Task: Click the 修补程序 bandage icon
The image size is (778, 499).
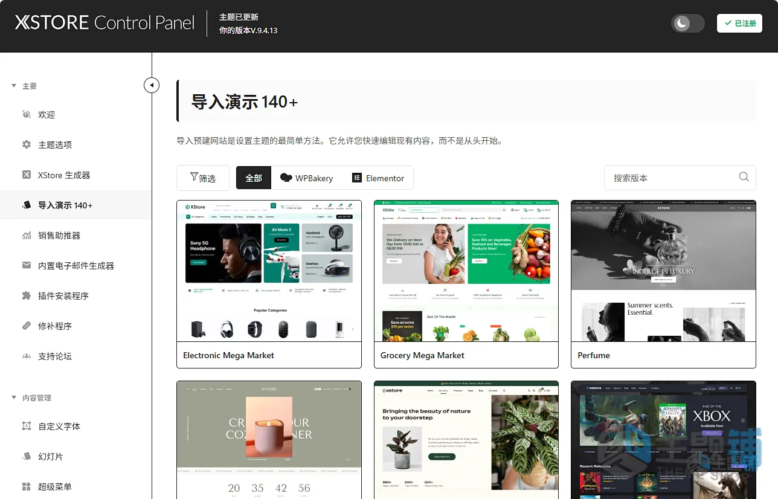Action: click(27, 326)
